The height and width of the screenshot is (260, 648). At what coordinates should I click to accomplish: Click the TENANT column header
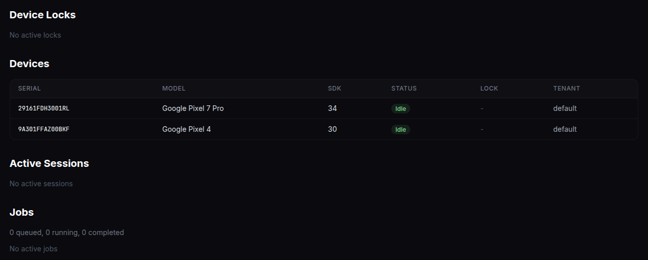point(566,89)
